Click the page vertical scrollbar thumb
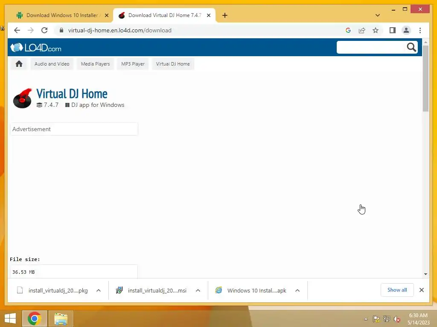Image resolution: width=437 pixels, height=327 pixels. click(425, 78)
